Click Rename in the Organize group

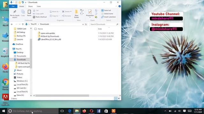67,16
